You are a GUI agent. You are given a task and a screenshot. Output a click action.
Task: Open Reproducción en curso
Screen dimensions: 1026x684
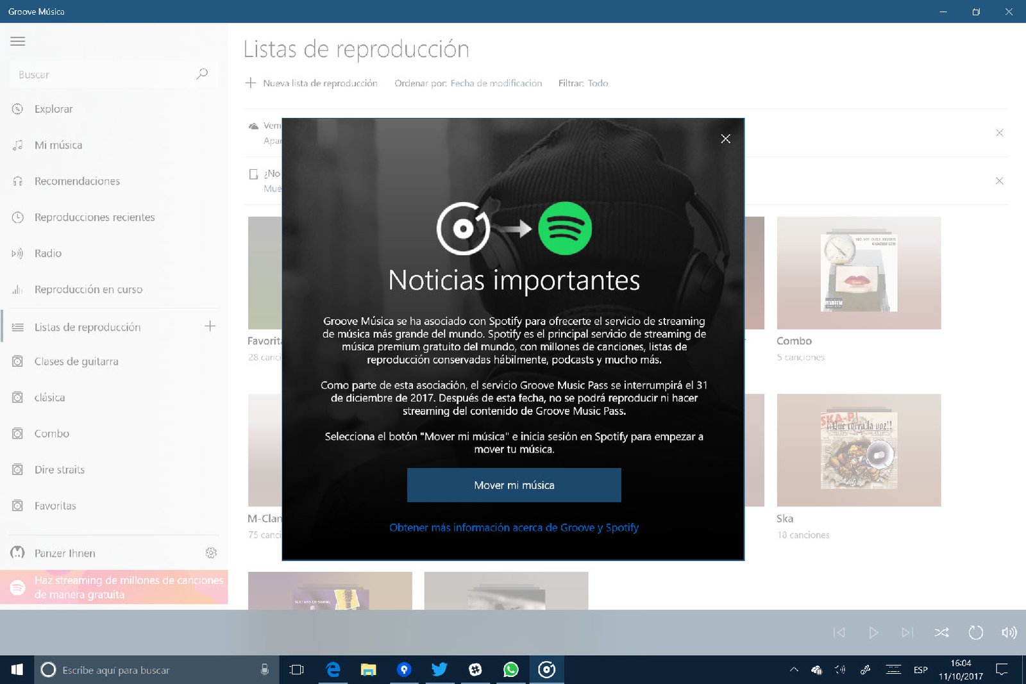coord(114,290)
